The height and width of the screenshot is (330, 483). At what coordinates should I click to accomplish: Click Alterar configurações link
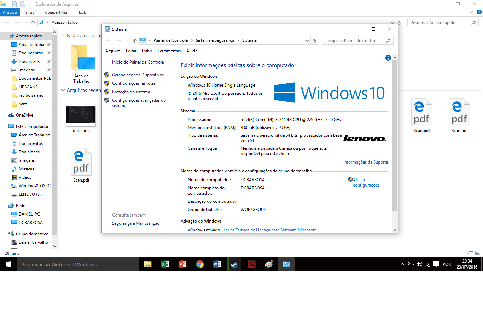tap(366, 182)
